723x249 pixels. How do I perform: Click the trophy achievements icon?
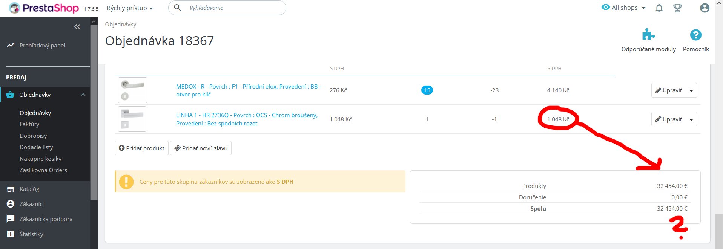pos(677,8)
